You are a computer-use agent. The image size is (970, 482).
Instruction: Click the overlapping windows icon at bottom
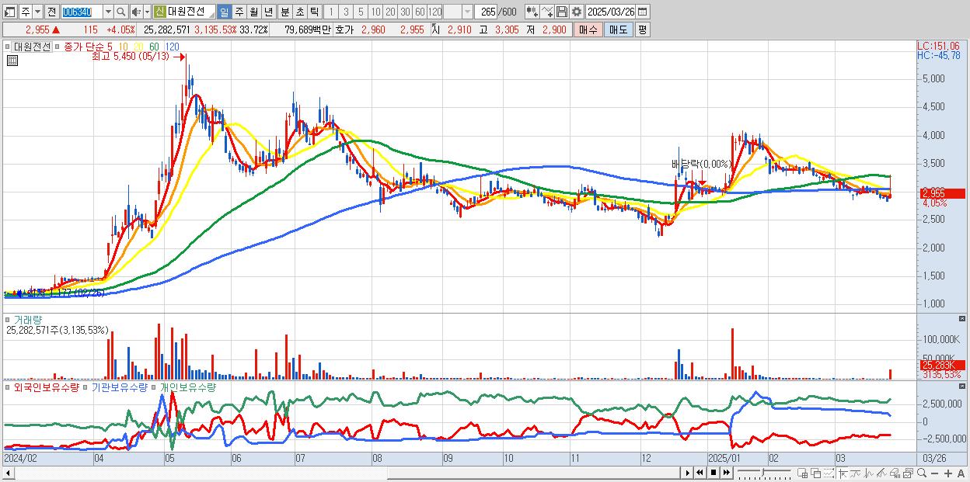[816, 473]
